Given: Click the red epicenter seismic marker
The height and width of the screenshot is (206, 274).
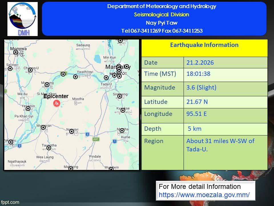Looking at the screenshot, I should 57,103.
